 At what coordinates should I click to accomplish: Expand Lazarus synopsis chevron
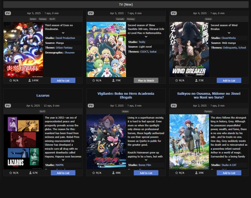pyautogui.click(x=63, y=160)
